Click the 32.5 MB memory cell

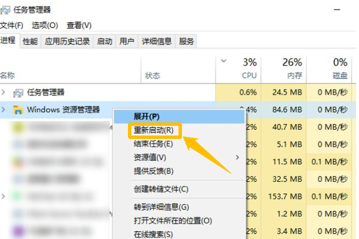[284, 179]
